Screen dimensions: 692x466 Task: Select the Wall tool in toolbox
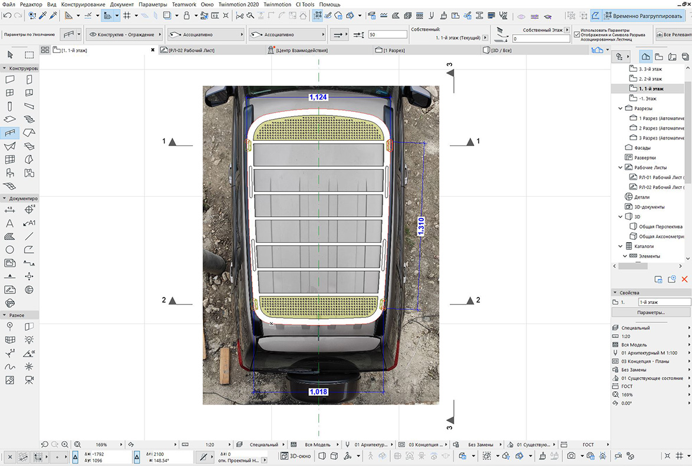click(9, 80)
